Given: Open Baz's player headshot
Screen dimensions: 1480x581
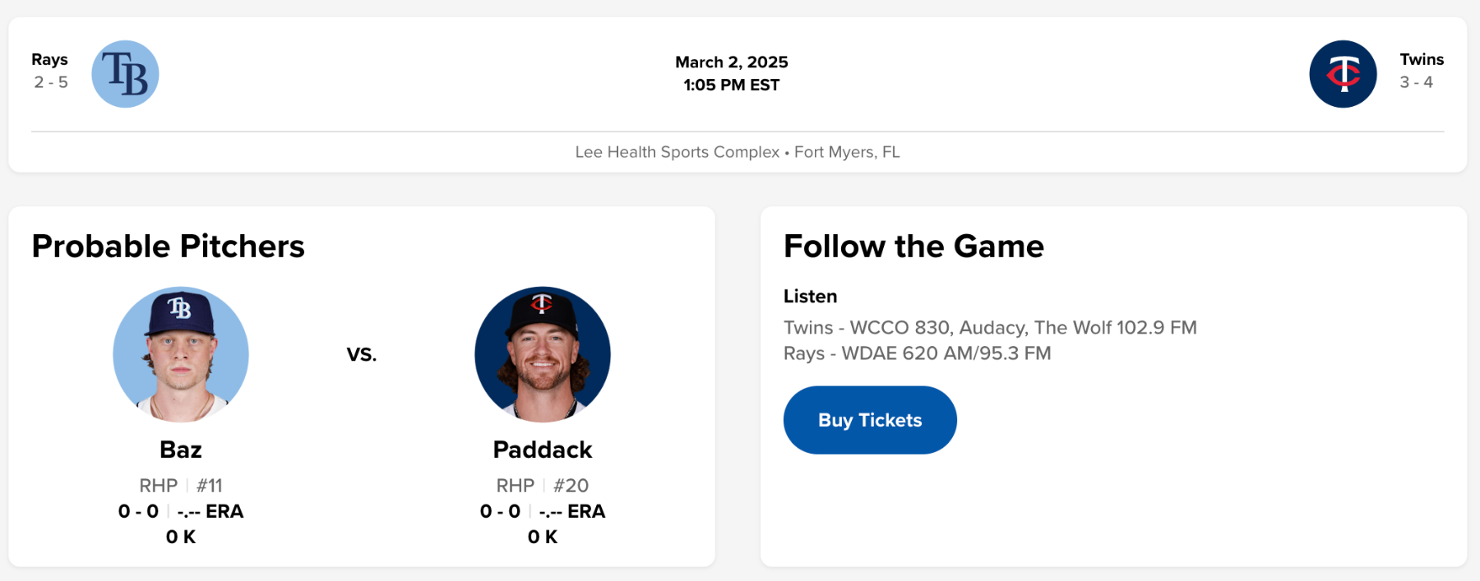Looking at the screenshot, I should point(181,354).
